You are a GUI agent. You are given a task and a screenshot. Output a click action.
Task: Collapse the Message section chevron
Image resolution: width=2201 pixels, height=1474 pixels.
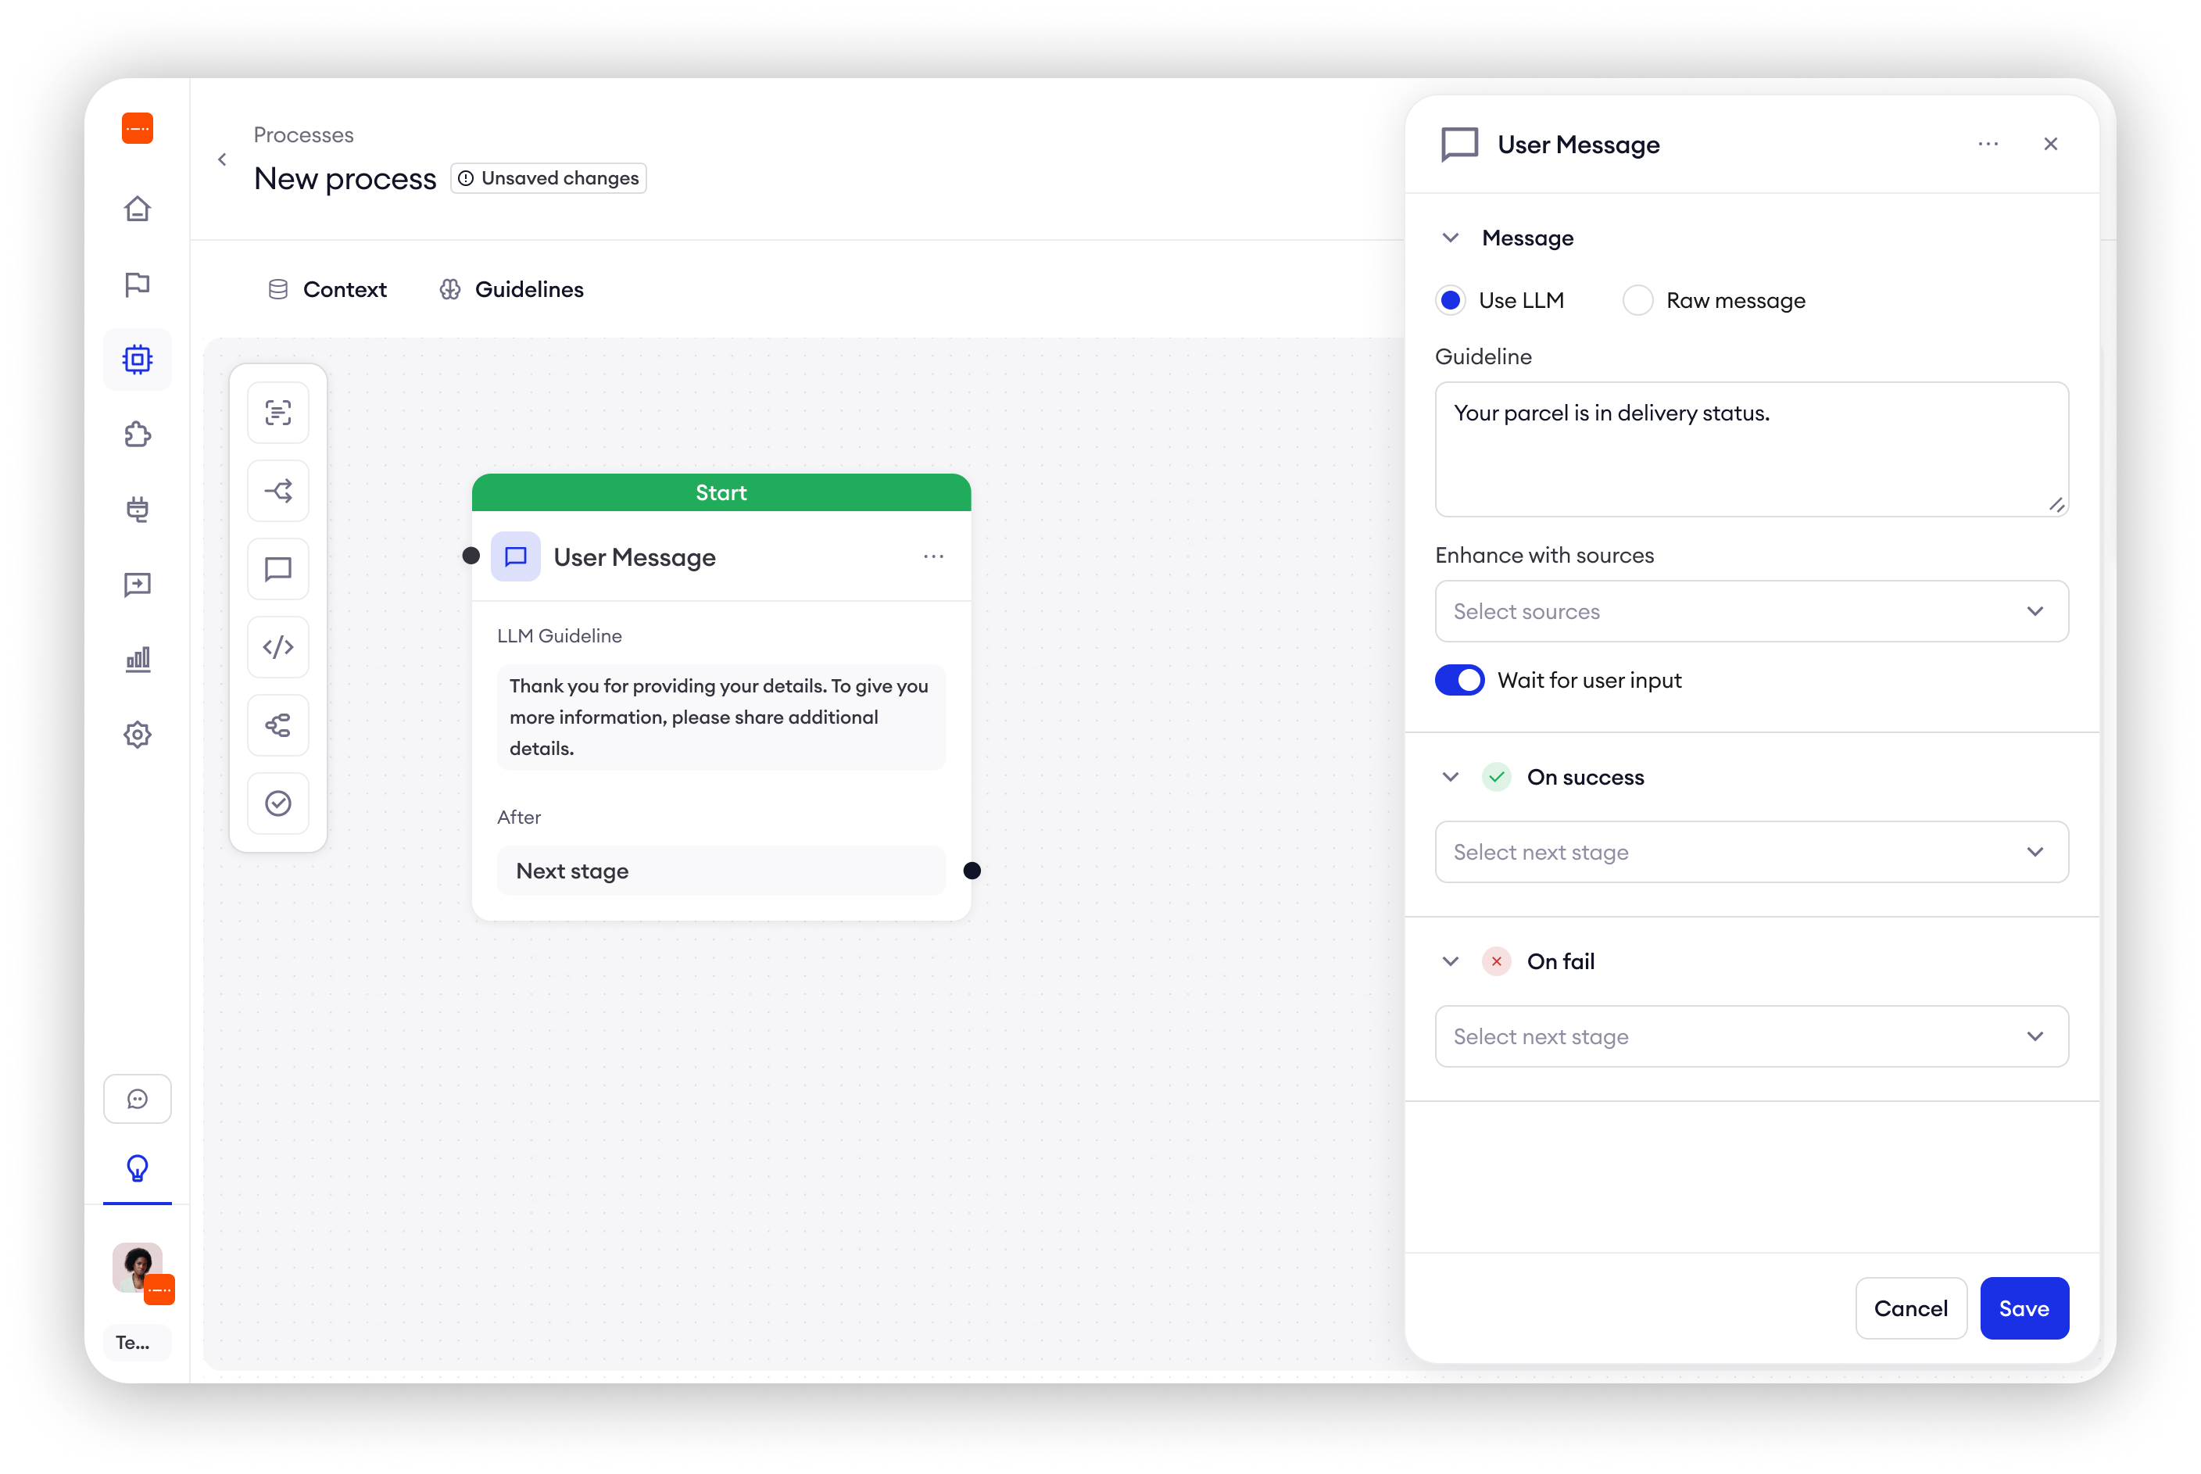tap(1451, 238)
